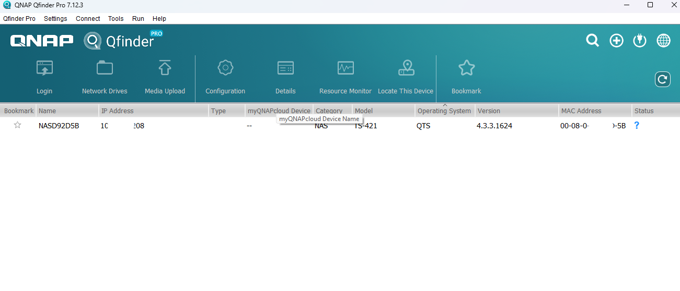Sort by myQNAPcloud Device column header
The height and width of the screenshot is (291, 680).
[x=279, y=111]
